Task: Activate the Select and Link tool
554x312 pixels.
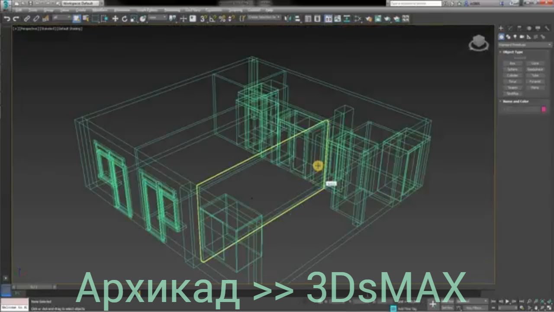Action: click(x=27, y=19)
